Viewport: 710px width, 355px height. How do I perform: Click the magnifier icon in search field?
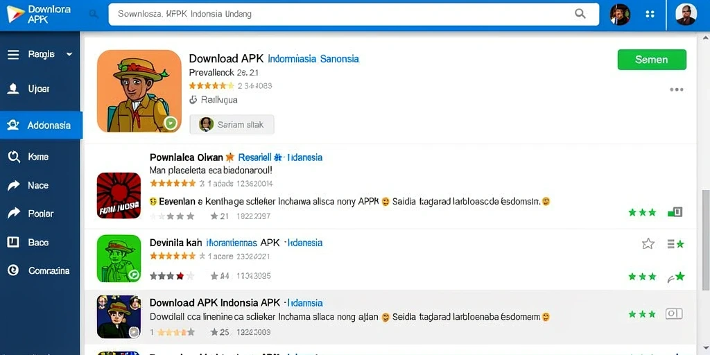(x=580, y=14)
